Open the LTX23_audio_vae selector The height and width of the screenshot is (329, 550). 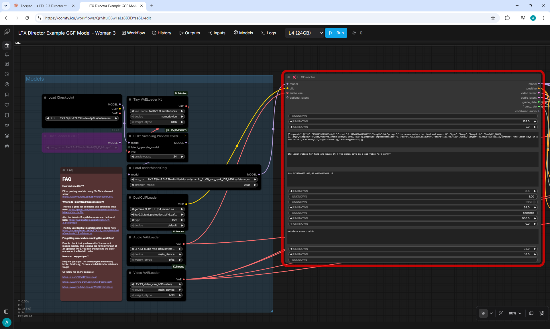(x=156, y=249)
